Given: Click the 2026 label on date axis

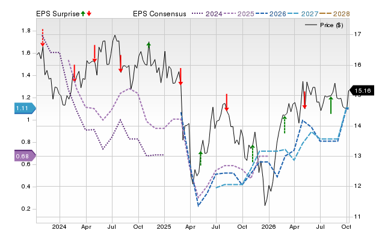Looking at the screenshot, I should [x=268, y=226].
